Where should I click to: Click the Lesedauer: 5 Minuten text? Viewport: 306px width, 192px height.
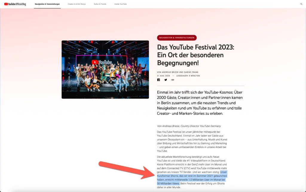point(188,76)
